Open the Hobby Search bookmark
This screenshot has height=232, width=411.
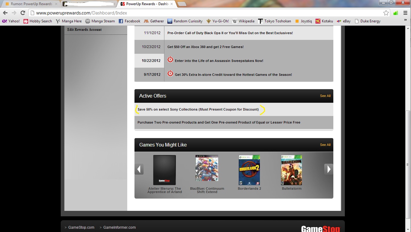point(38,21)
